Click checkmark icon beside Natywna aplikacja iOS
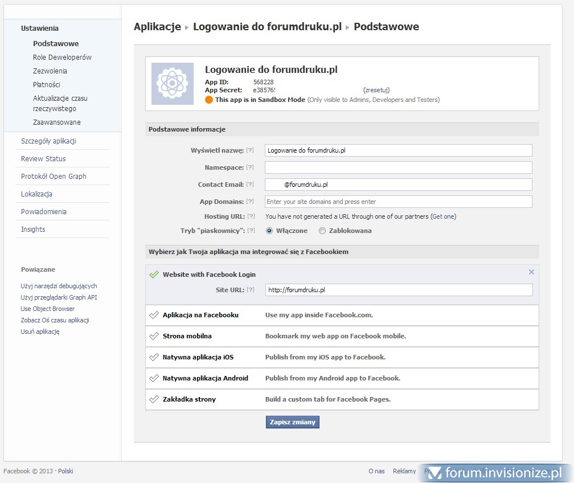 (x=153, y=357)
